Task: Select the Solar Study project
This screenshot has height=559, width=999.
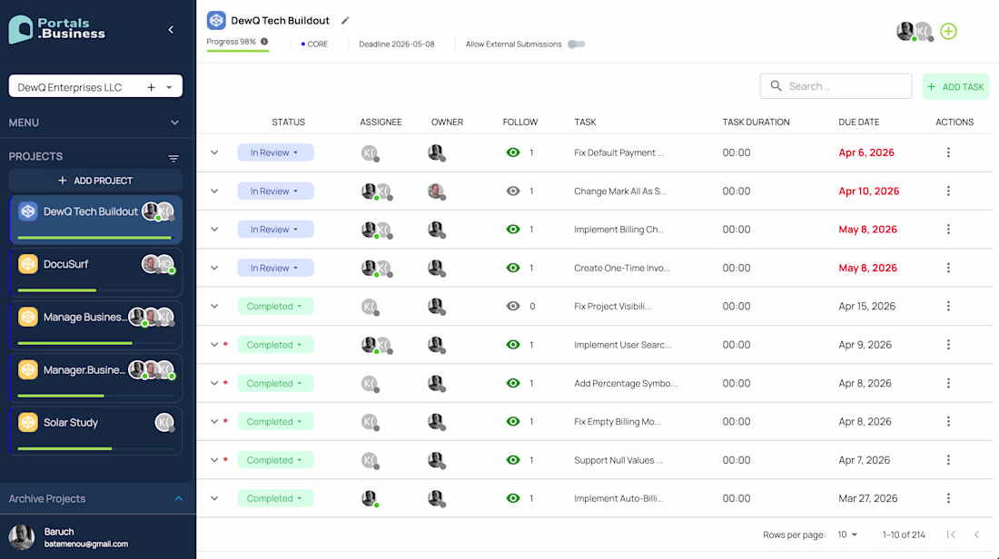Action: 95,431
